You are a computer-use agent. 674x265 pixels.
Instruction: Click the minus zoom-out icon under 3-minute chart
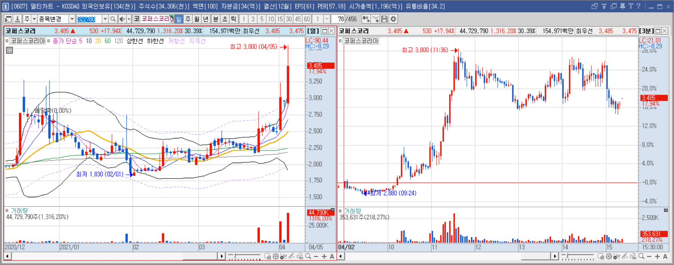point(649,257)
